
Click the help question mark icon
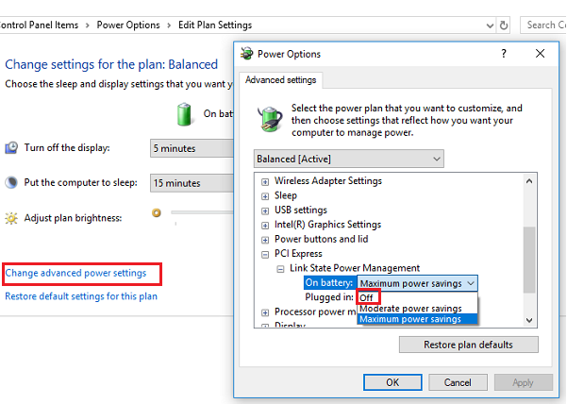click(x=504, y=54)
